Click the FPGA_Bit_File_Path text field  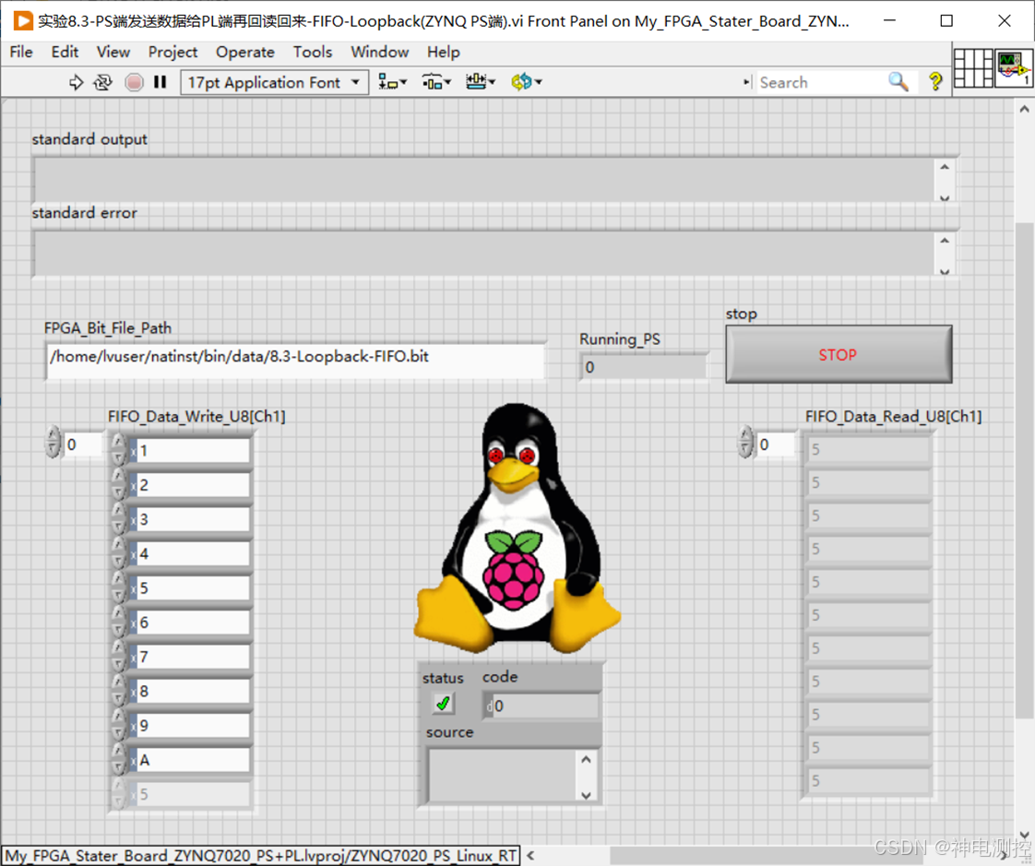(x=295, y=361)
